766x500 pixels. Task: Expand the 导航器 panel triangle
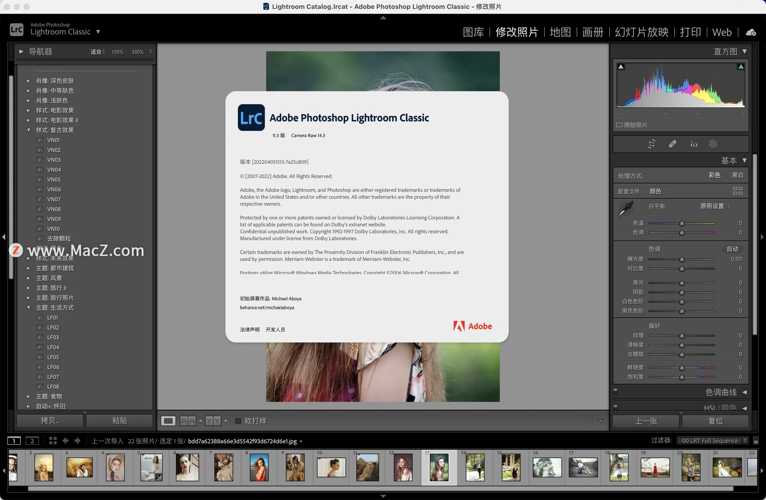21,51
